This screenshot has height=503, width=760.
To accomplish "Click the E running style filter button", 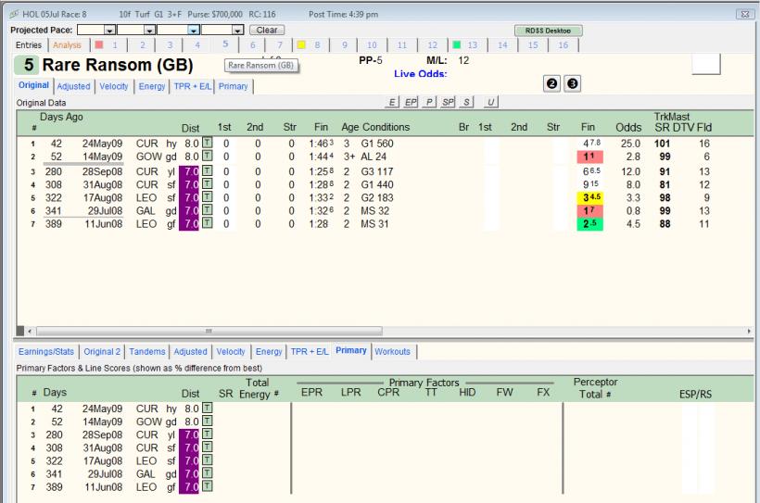I will point(392,102).
